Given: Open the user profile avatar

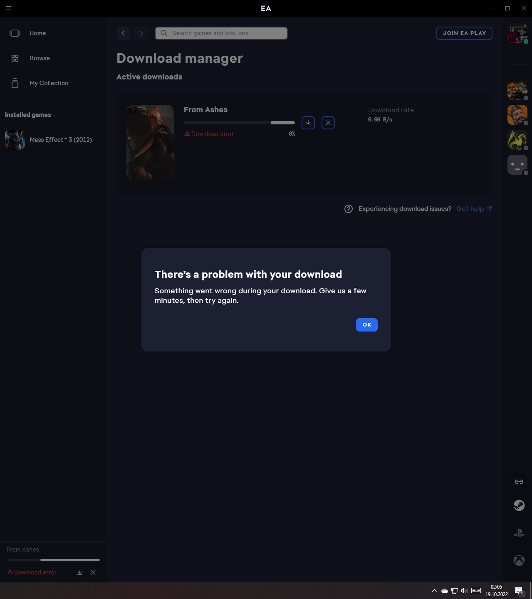Looking at the screenshot, I should pos(517,34).
